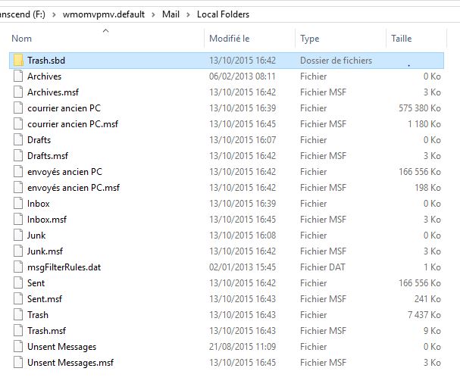Select the Drafts.msf file icon

coord(18,156)
